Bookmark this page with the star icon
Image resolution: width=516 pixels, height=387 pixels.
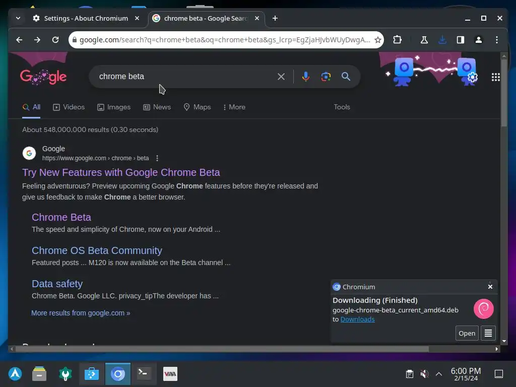click(378, 40)
